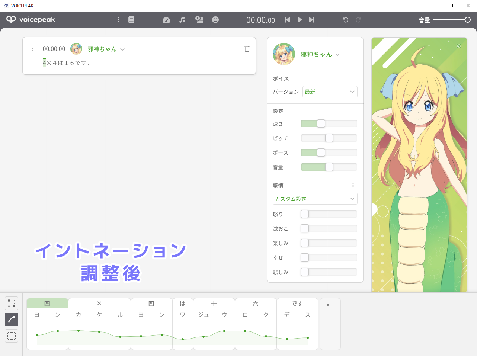
Task: Adjust the master volume slider knob
Action: tap(468, 20)
